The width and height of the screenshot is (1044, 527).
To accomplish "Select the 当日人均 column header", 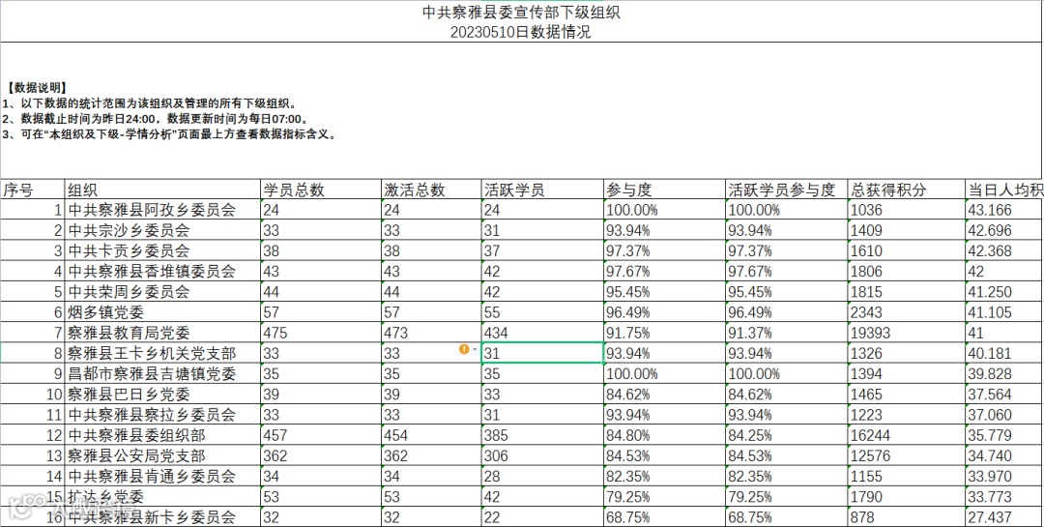I will [1004, 190].
